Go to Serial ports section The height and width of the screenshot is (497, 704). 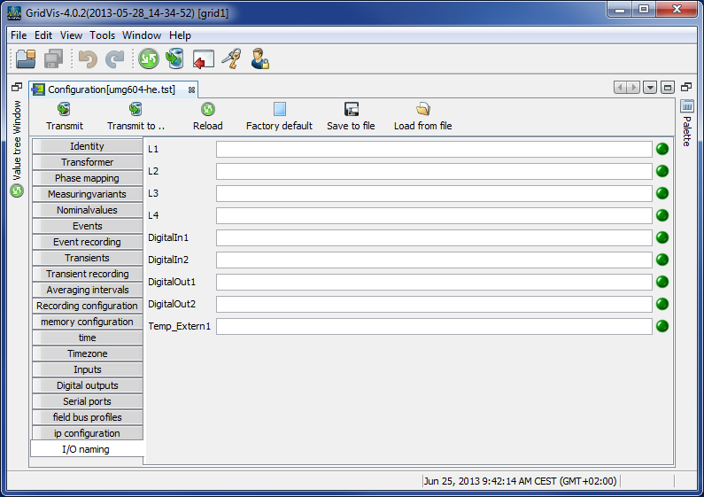coord(87,401)
